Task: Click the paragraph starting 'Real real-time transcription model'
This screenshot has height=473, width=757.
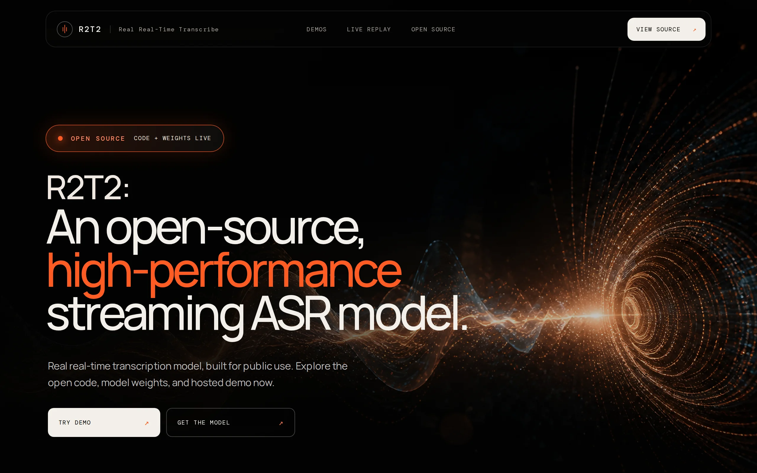Action: pyautogui.click(x=198, y=374)
